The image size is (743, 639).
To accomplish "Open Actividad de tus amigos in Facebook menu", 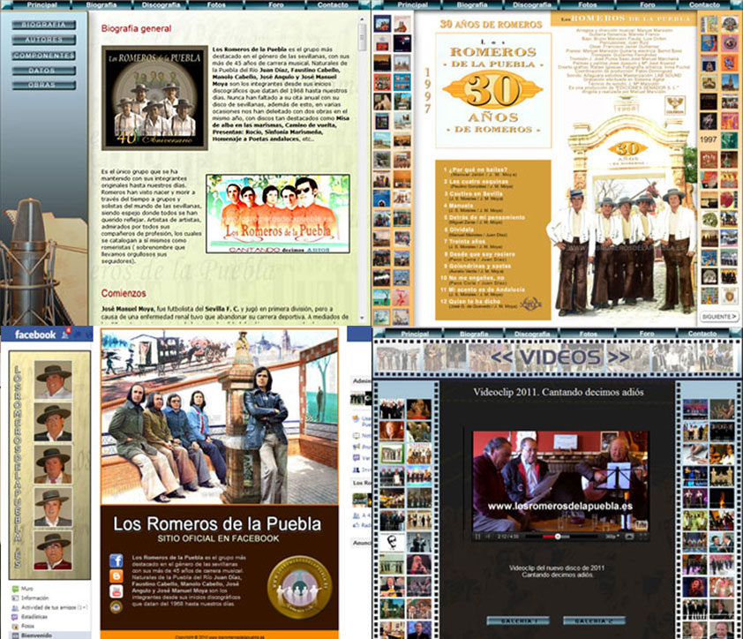I will 49,607.
